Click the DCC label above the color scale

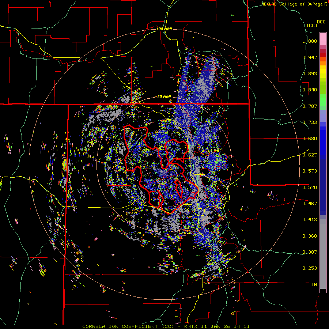click(321, 22)
